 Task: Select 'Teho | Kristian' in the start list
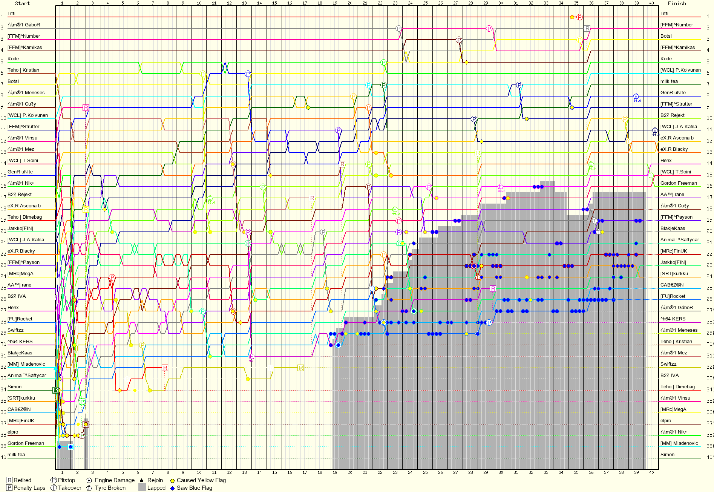coord(23,70)
